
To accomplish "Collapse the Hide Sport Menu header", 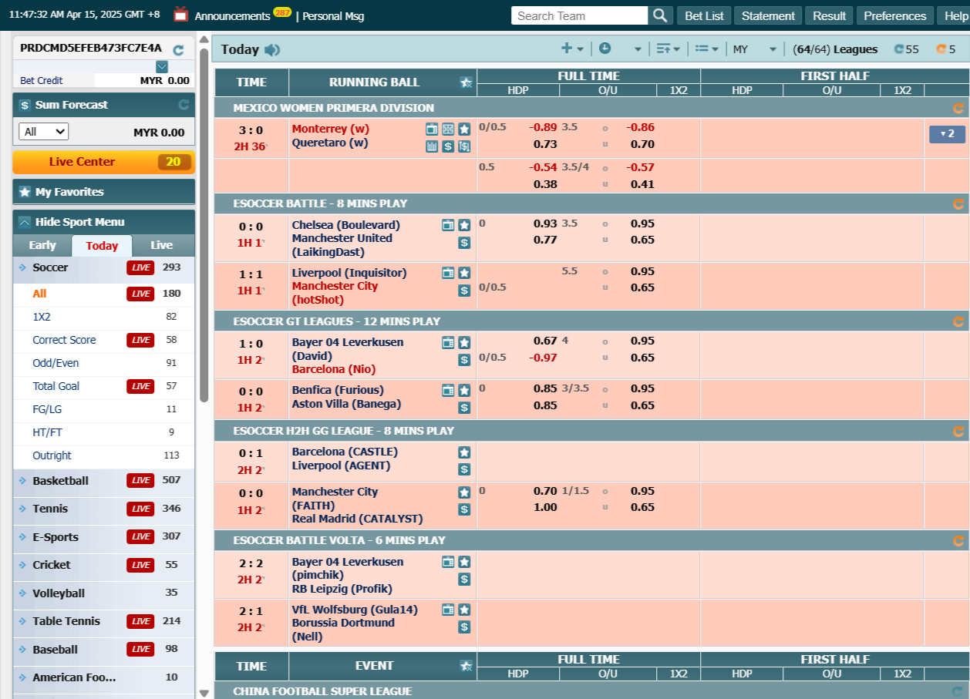I will point(104,222).
